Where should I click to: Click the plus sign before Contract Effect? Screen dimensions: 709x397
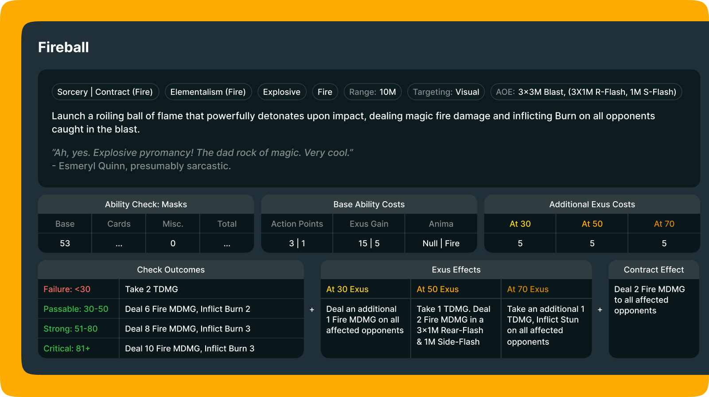(x=600, y=310)
